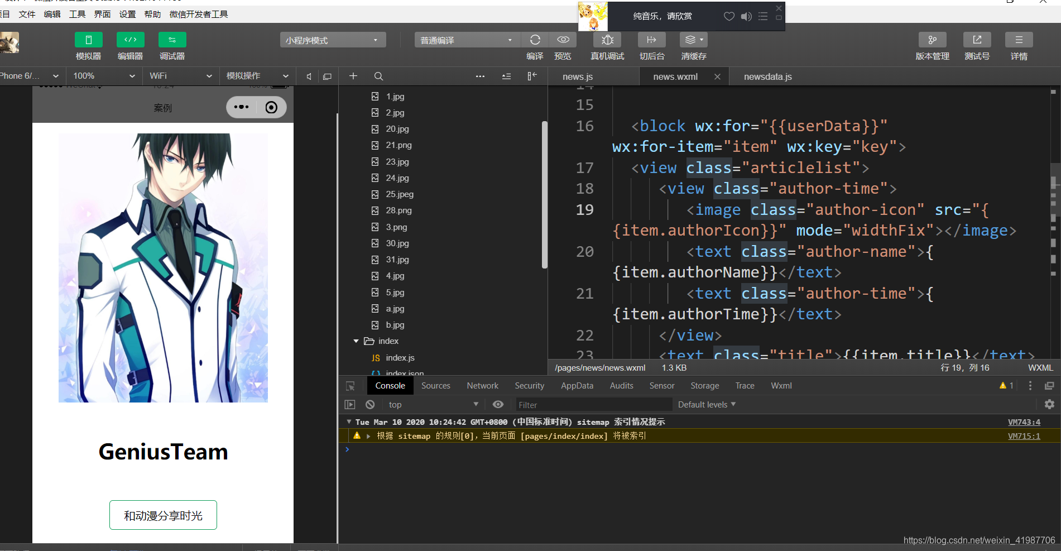Open the WiFi network dropdown
The image size is (1061, 551).
tap(180, 76)
